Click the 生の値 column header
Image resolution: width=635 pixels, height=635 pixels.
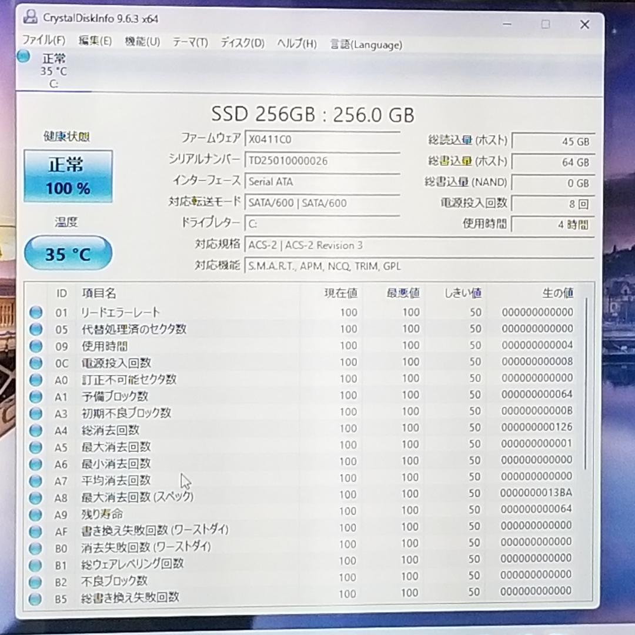coord(557,292)
